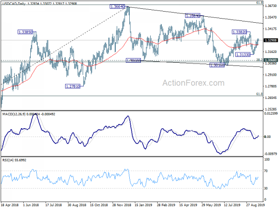Click the 28 Nov 2018 date marker
Viewport: 279px width, 209px height.
(122, 205)
